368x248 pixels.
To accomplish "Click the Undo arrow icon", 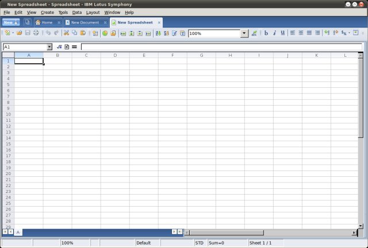I will click(48, 33).
